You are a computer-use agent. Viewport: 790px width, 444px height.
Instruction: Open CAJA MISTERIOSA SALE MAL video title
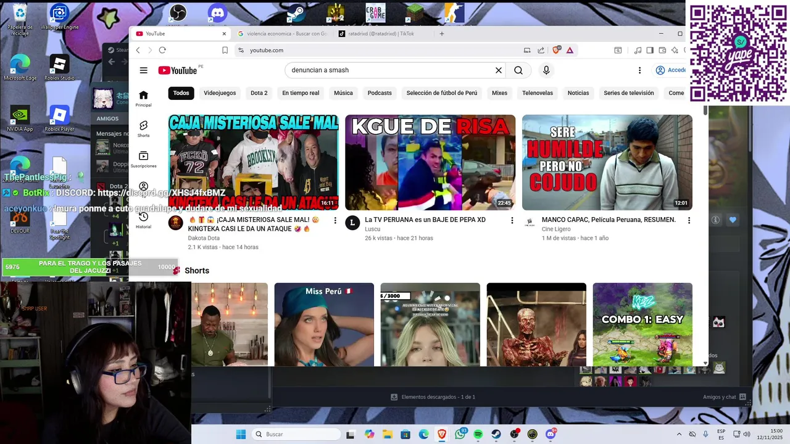(254, 224)
